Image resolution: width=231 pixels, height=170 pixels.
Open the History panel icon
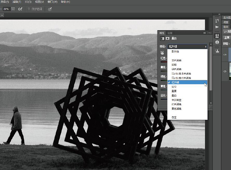coord(217,20)
